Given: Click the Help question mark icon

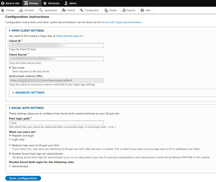Looking at the screenshot, I should (142, 10).
